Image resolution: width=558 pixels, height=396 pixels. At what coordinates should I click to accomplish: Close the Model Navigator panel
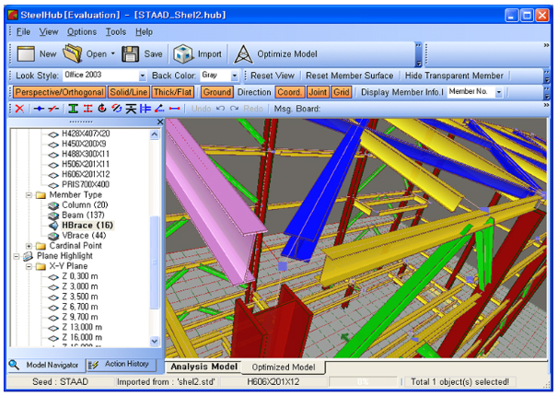[158, 122]
